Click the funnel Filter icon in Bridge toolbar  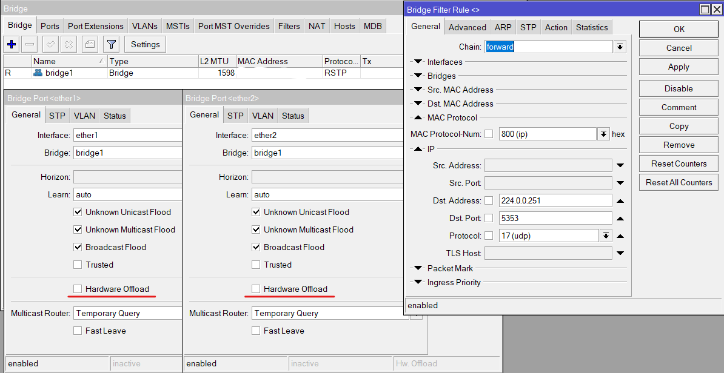point(111,45)
